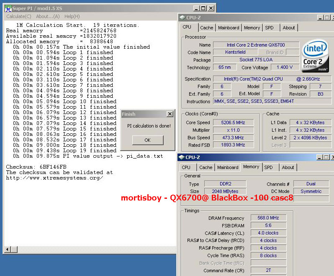Click the 1M Calculation Start line
This screenshot has width=334, height=276.
(x=78, y=25)
